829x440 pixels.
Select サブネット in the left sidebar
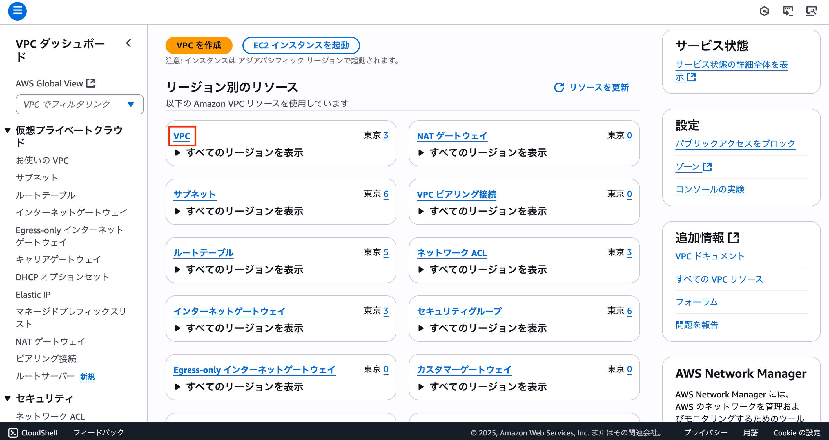pos(37,178)
